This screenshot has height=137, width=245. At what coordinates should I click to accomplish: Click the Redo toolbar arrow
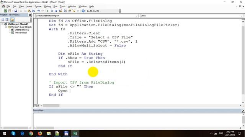[x=42, y=11]
